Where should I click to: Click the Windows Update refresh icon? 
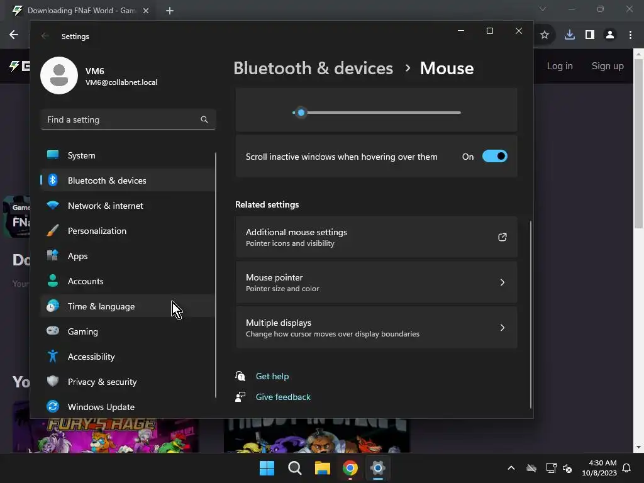tap(53, 406)
